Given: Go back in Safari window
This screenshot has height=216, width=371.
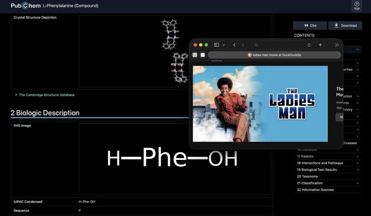Looking at the screenshot, I should (234, 45).
